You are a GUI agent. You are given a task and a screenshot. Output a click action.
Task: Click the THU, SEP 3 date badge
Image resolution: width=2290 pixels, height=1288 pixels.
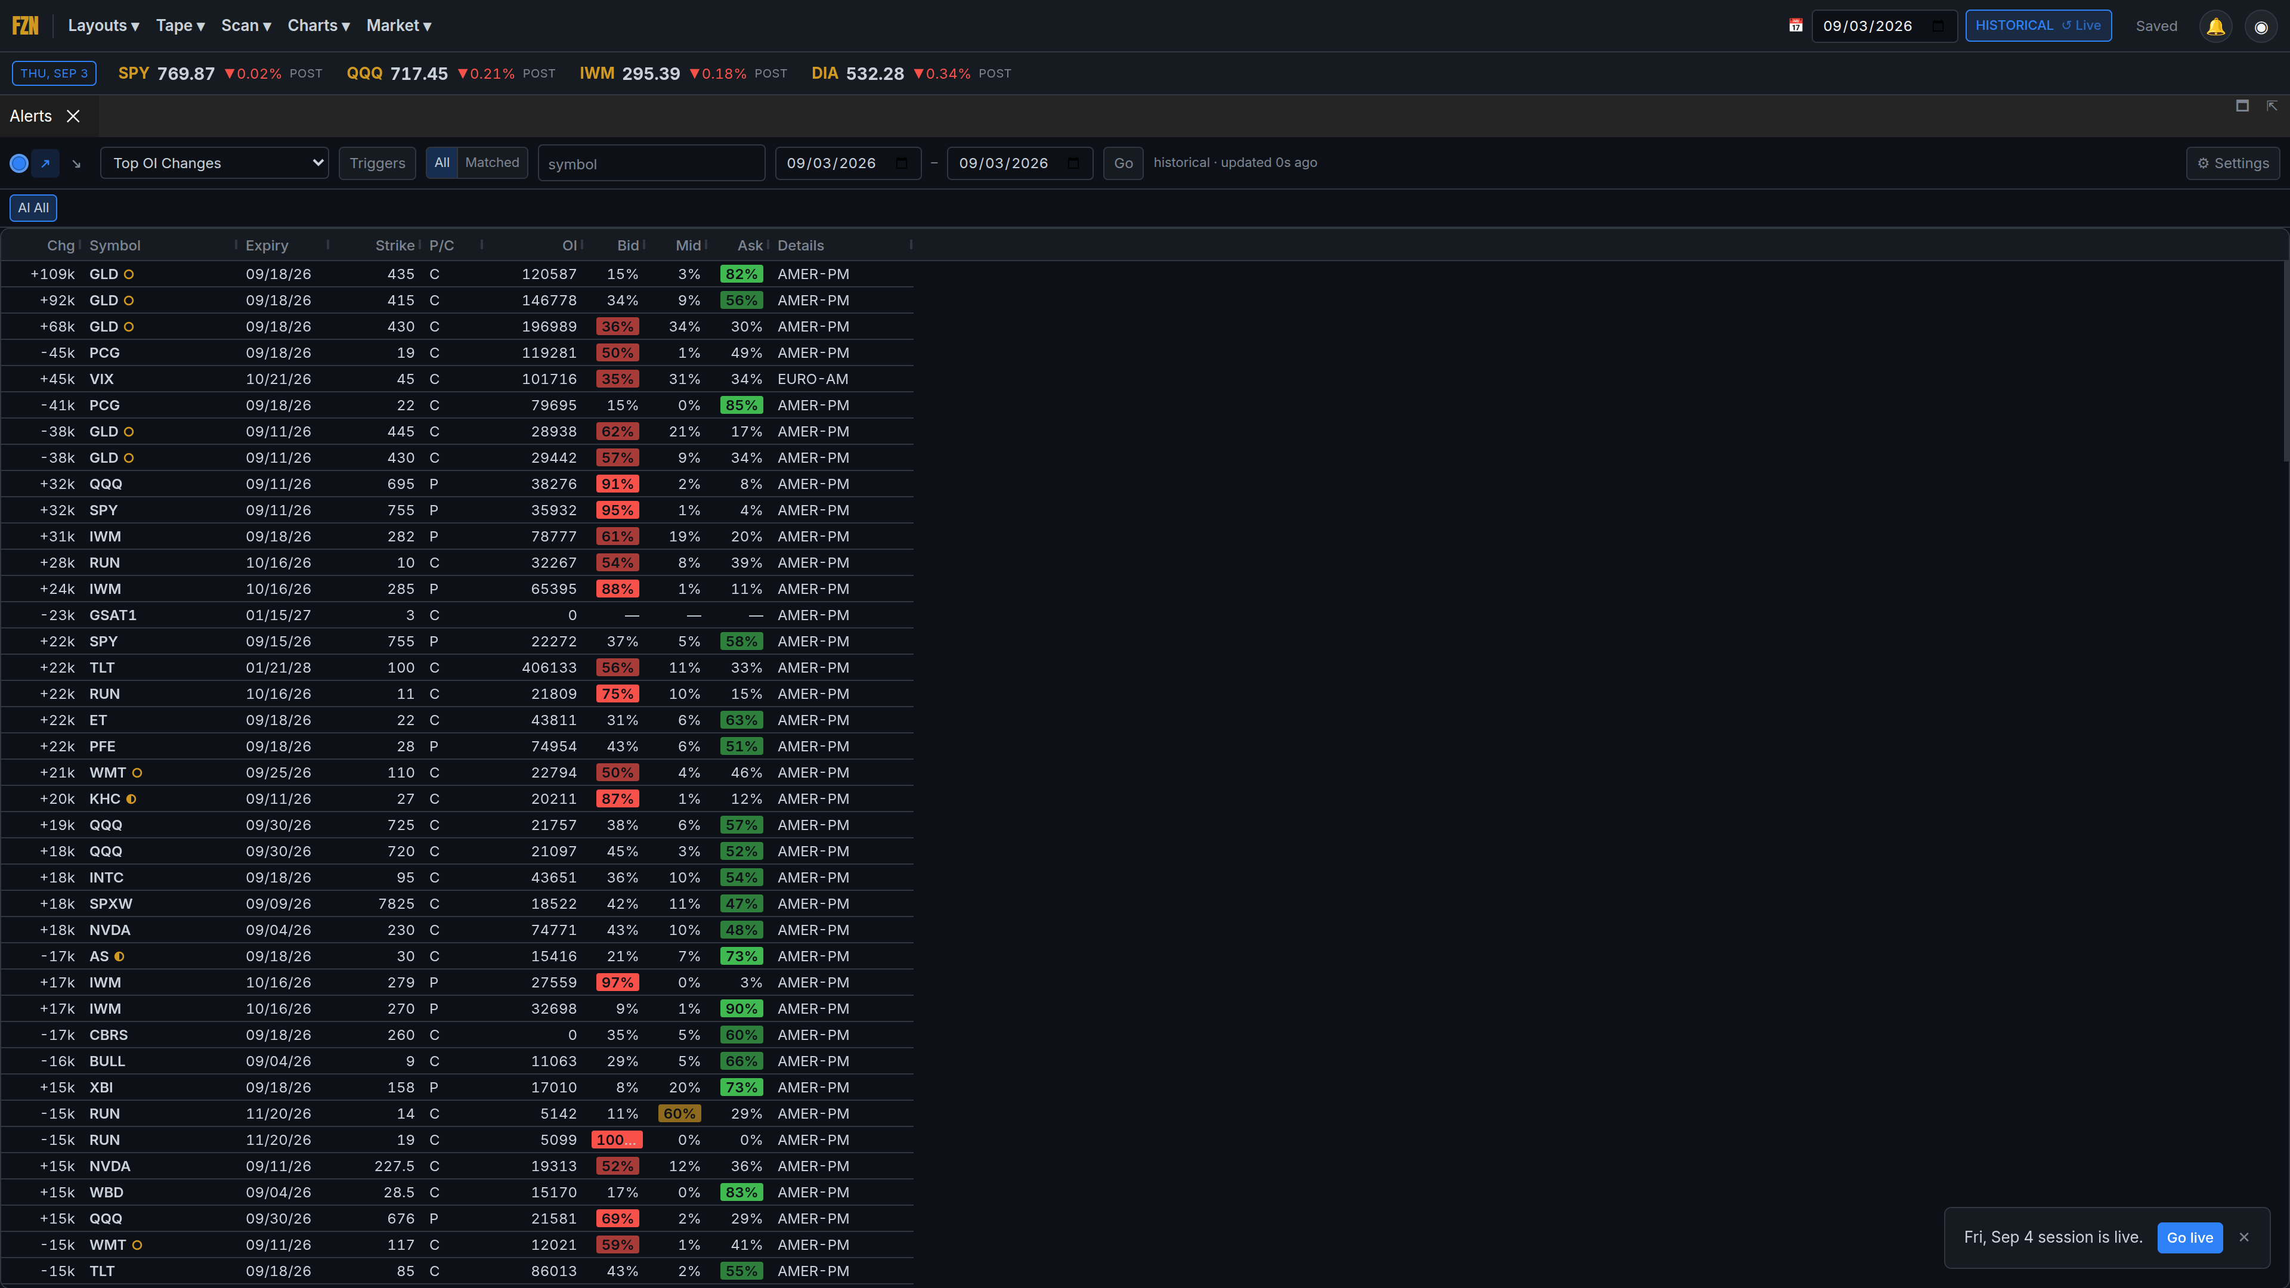54,74
